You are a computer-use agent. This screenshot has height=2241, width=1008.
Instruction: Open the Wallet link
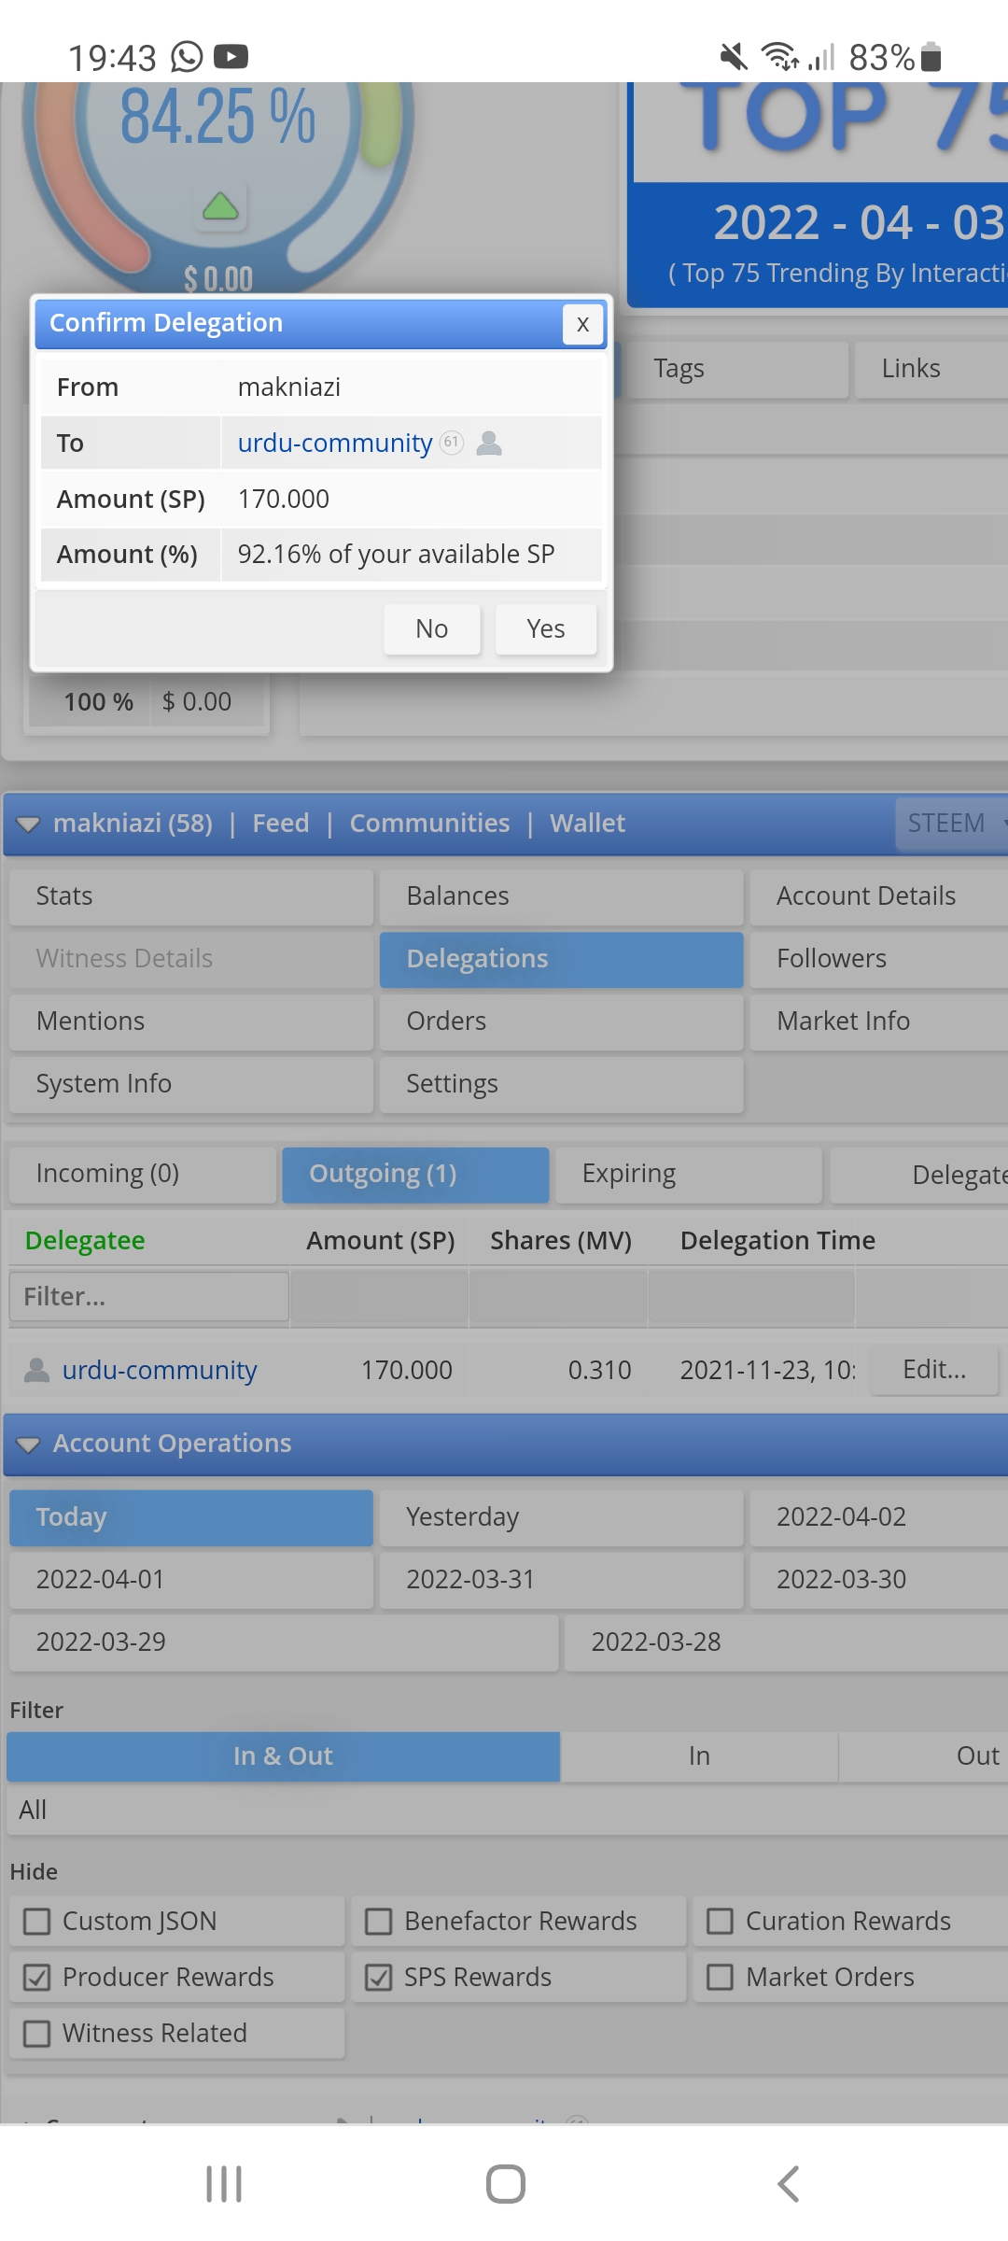[588, 823]
